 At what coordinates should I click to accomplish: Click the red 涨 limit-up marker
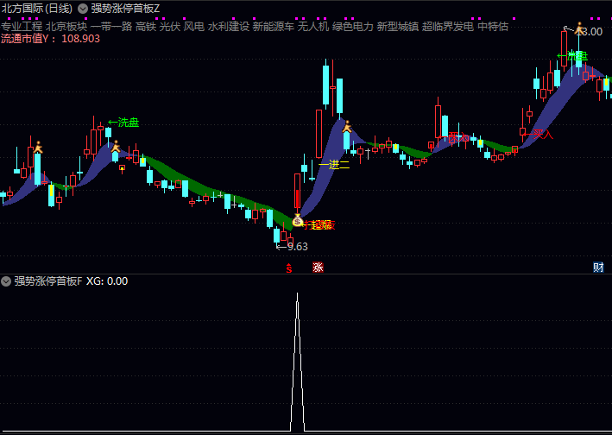318,268
